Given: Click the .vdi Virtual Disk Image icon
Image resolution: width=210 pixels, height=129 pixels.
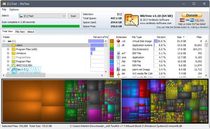Looking at the screenshot, I should tap(118, 41).
